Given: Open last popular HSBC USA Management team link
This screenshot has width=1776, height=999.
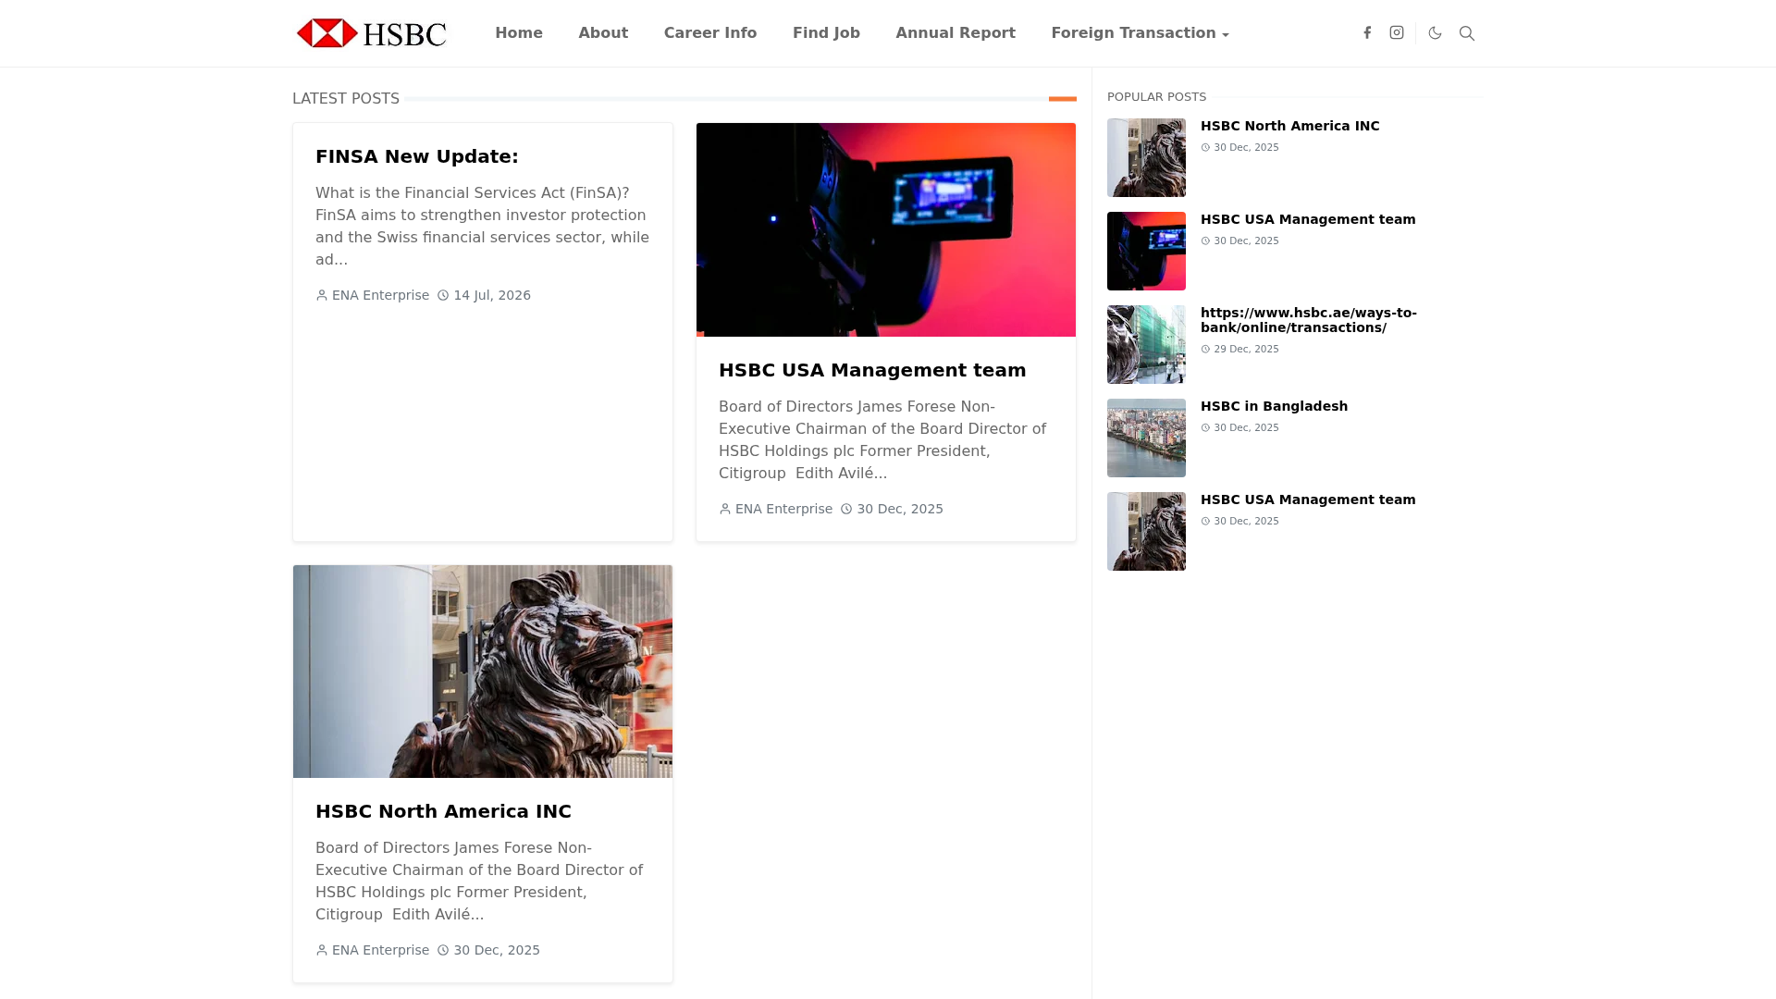Looking at the screenshot, I should click(1308, 499).
